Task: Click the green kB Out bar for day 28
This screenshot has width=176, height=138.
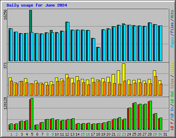Action: 151,115
